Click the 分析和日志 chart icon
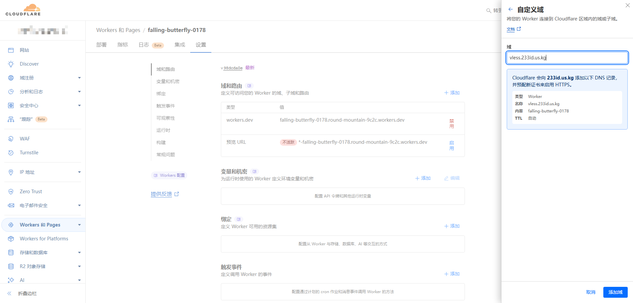Viewport: 633px width, 303px height. click(x=11, y=92)
